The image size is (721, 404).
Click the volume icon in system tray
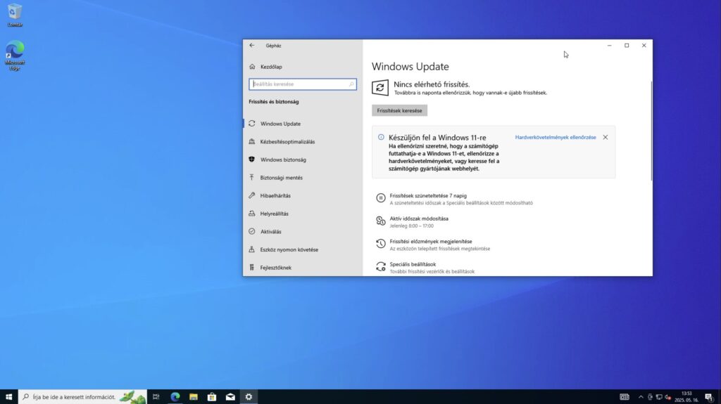[667, 397]
